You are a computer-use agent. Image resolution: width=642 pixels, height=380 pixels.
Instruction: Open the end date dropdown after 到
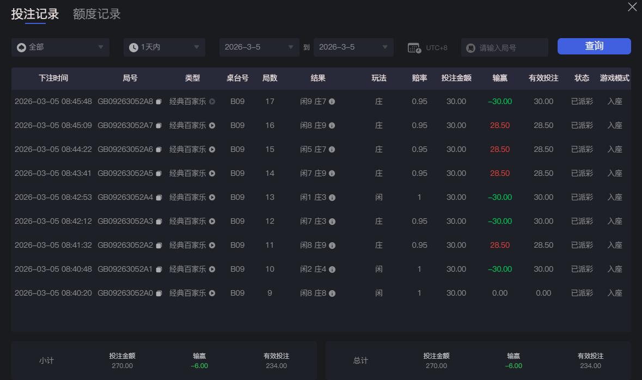tap(353, 47)
